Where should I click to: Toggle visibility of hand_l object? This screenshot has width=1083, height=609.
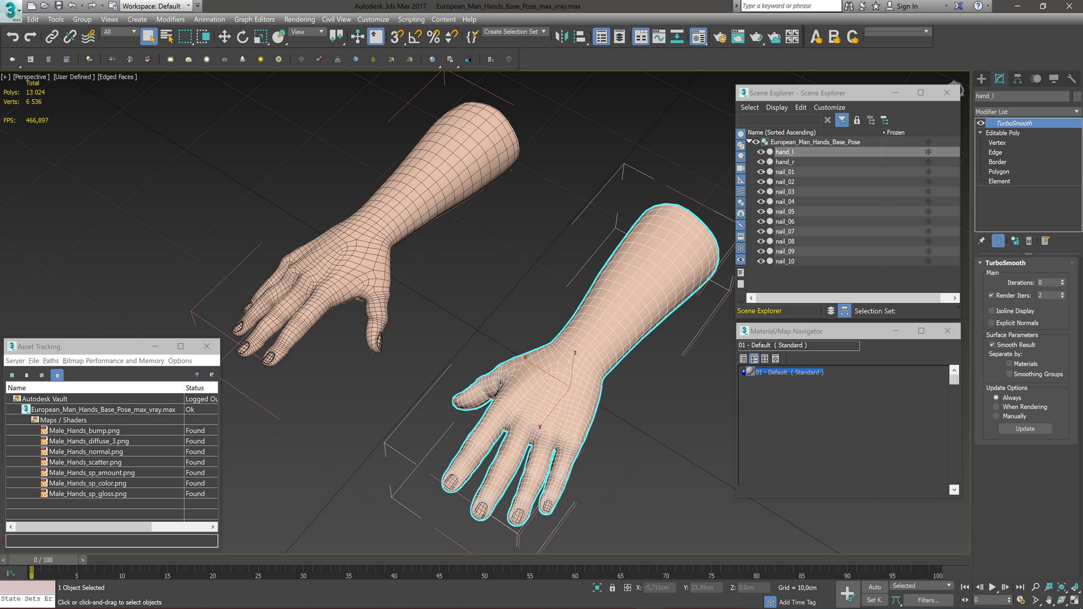[761, 152]
